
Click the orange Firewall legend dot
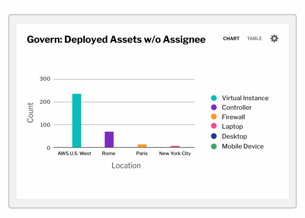[214, 117]
